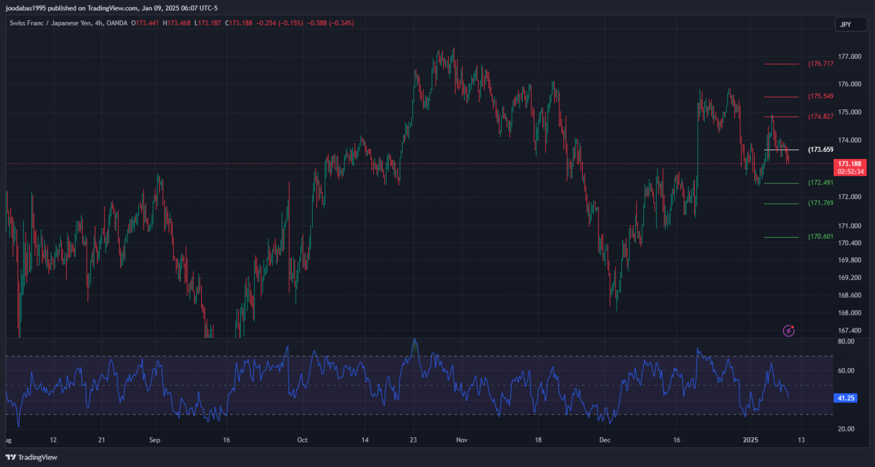This screenshot has width=875, height=467.
Task: Click the Nov label on the time axis
Action: 461,440
